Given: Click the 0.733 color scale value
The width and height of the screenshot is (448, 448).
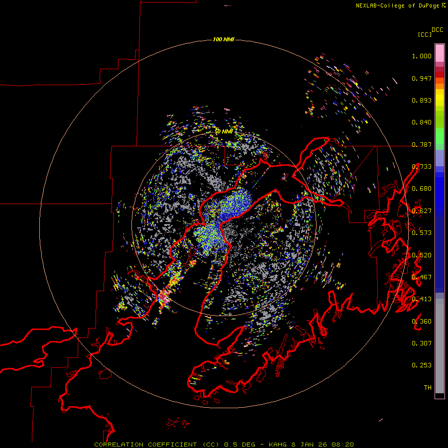Looking at the screenshot, I should 422,167.
